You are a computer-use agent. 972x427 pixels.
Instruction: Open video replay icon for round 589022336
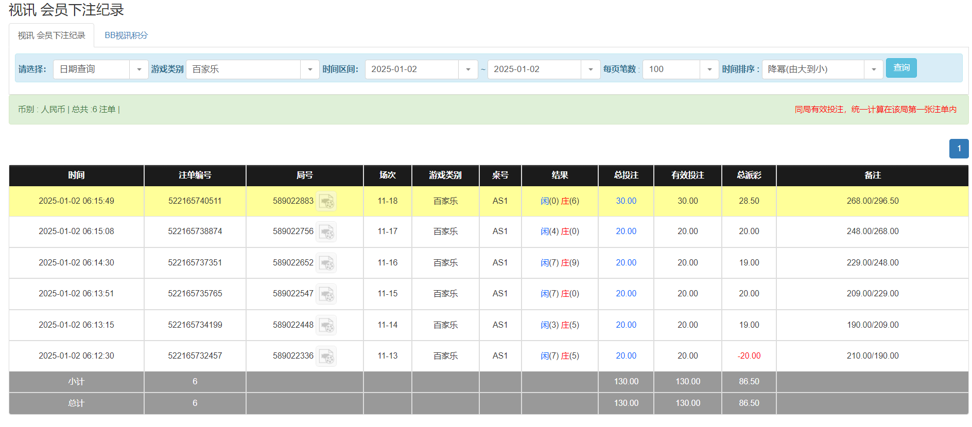pyautogui.click(x=326, y=356)
